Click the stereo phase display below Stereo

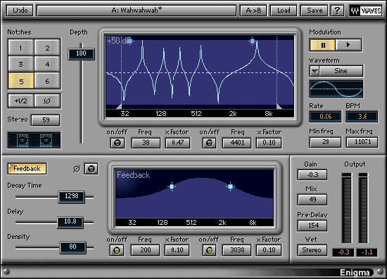click(x=34, y=141)
